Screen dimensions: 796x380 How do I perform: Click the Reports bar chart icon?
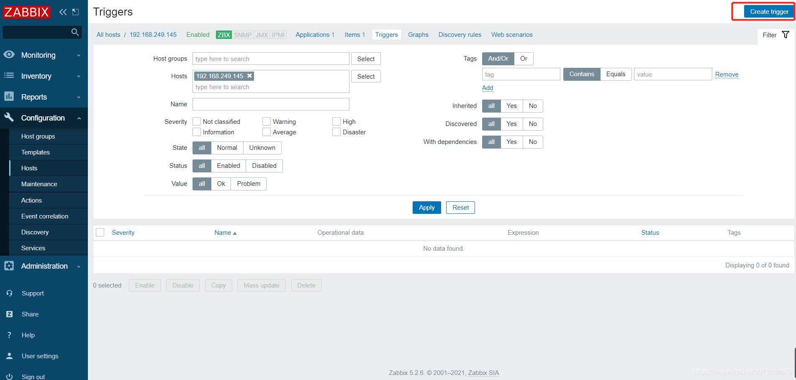(x=9, y=96)
